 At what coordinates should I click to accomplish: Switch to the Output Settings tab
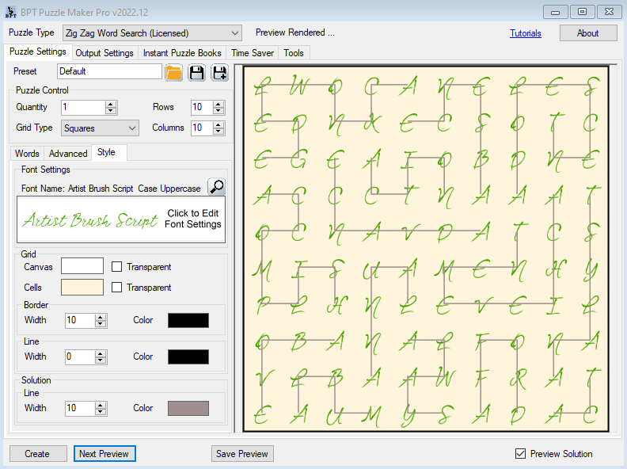click(104, 53)
